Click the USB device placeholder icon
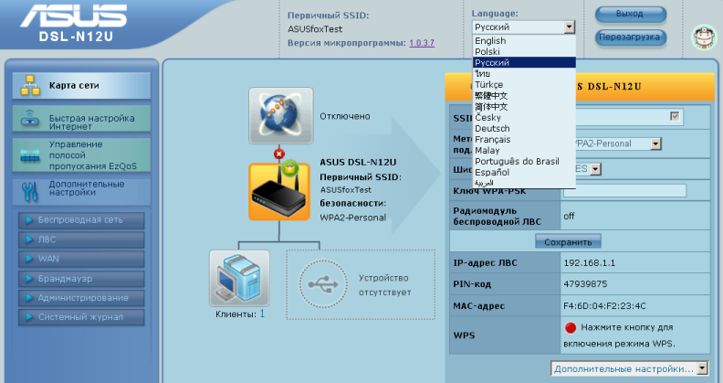This screenshot has height=383, width=723. click(323, 283)
